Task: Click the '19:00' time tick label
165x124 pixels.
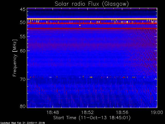Action: [157, 112]
